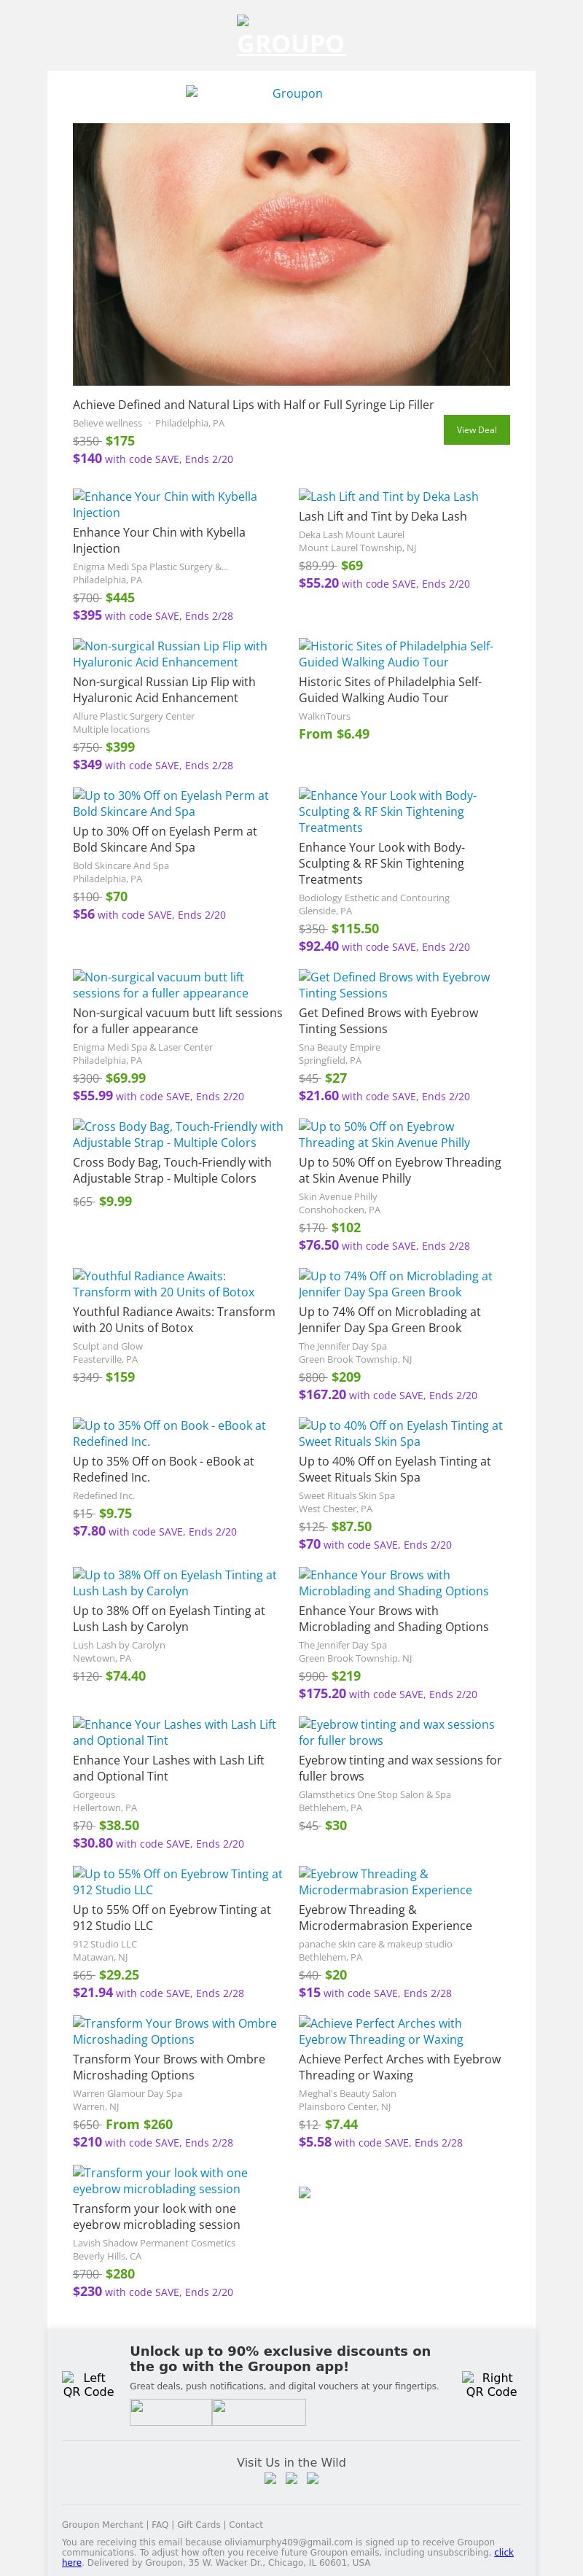This screenshot has height=2576, width=583.
Task: Click the left app store badge
Action: (171, 2412)
